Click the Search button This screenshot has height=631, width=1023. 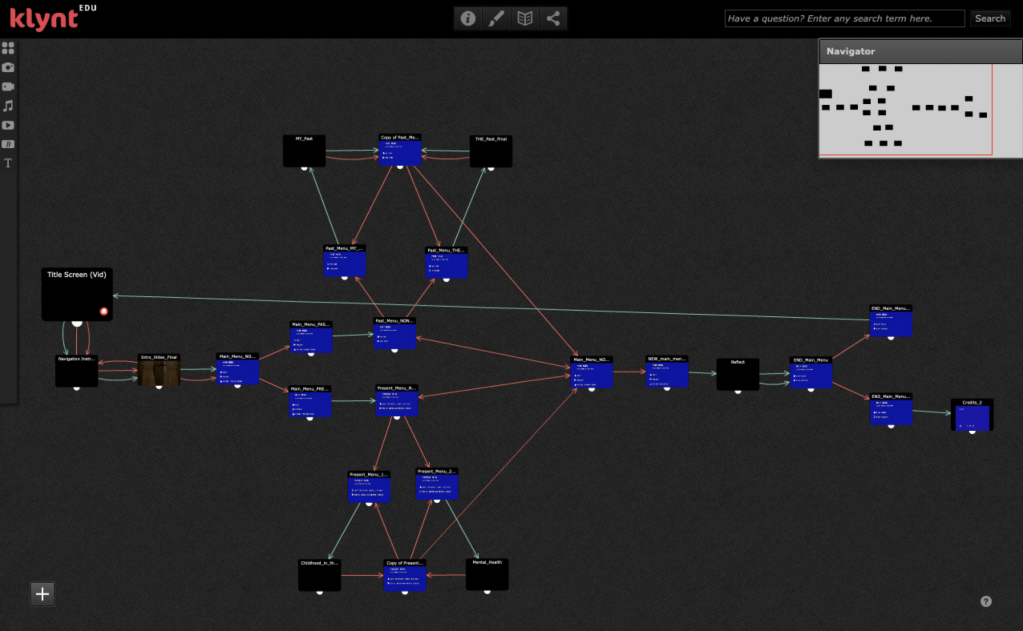point(990,18)
